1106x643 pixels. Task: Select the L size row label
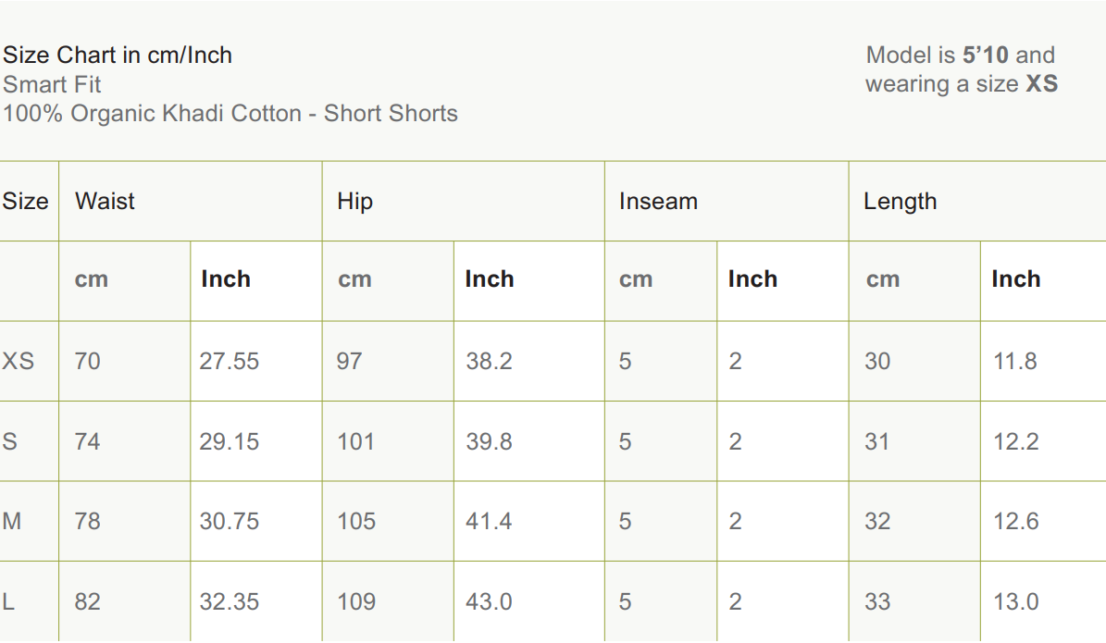pos(9,601)
